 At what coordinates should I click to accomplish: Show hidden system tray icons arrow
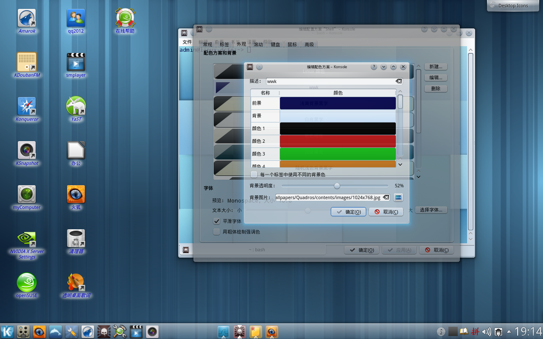(x=509, y=331)
